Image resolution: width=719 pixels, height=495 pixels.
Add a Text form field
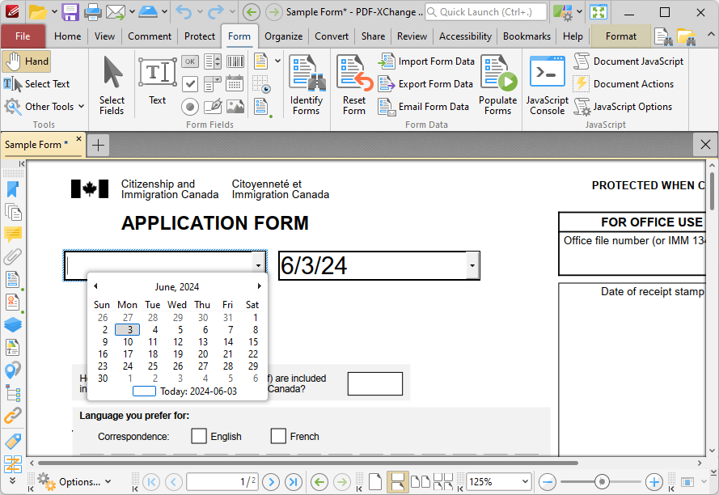click(157, 80)
